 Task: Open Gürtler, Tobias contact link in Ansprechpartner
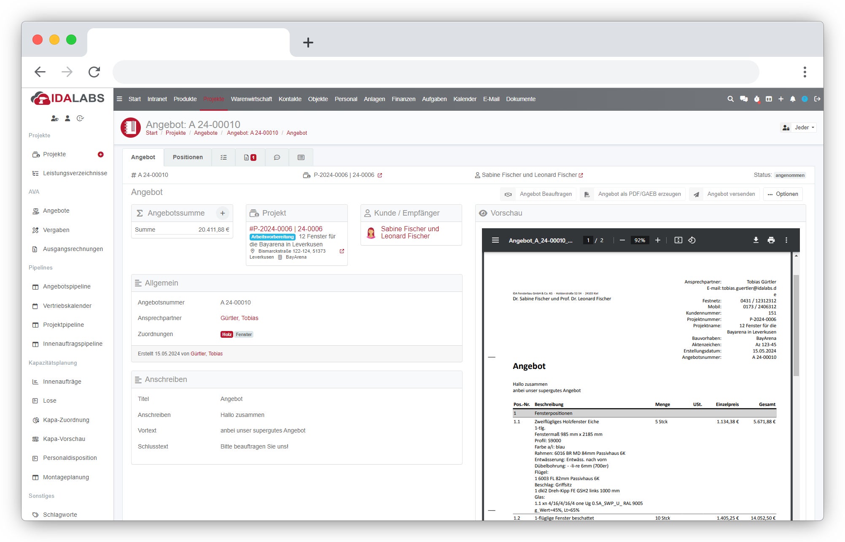click(x=239, y=318)
